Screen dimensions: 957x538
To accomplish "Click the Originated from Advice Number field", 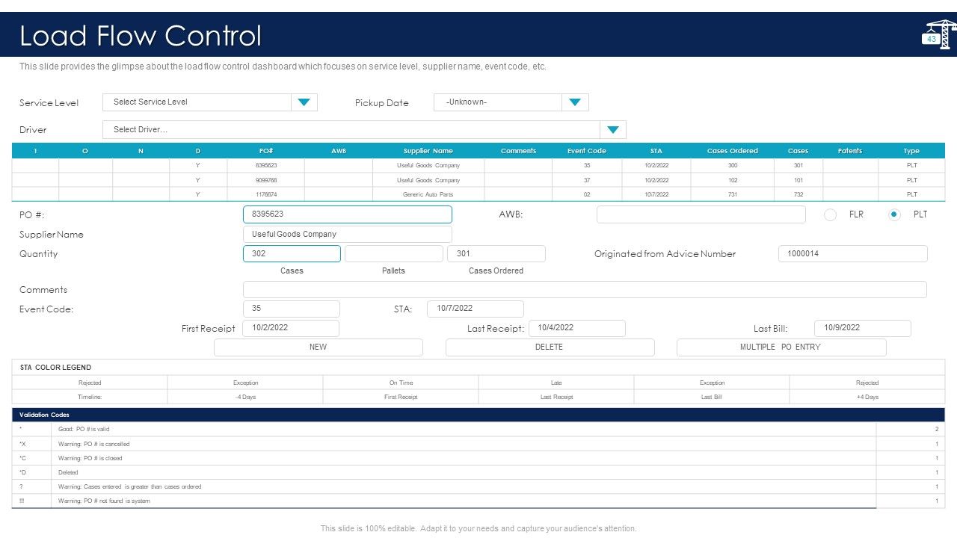I will coord(853,254).
